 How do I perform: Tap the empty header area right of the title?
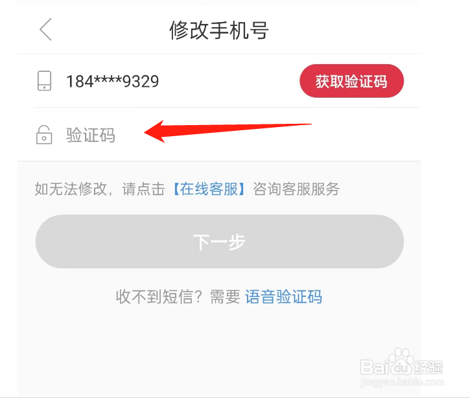(x=345, y=30)
